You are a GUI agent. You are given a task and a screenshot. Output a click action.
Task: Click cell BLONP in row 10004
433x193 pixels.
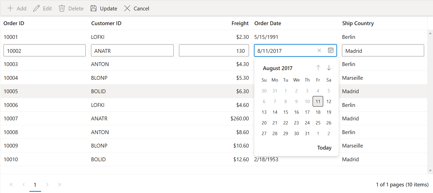pyautogui.click(x=99, y=78)
